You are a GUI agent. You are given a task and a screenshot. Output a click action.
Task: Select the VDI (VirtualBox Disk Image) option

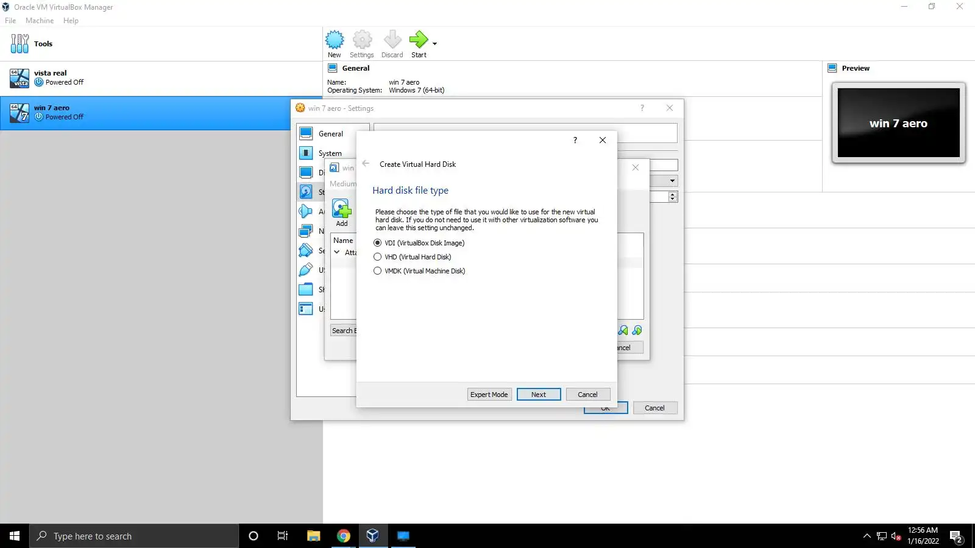(x=419, y=243)
